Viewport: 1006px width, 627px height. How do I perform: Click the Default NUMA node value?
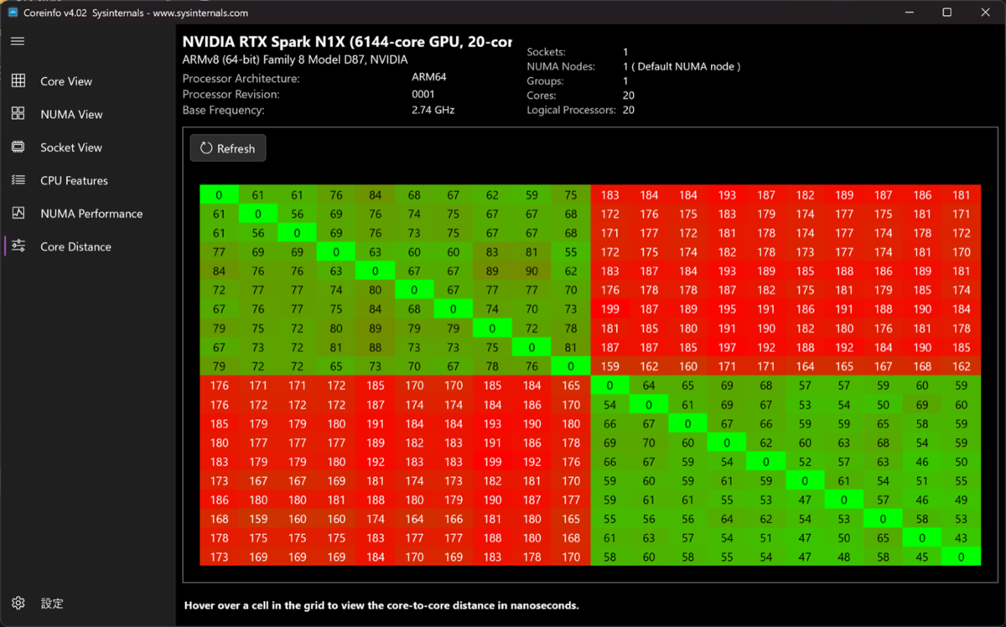[x=682, y=66]
